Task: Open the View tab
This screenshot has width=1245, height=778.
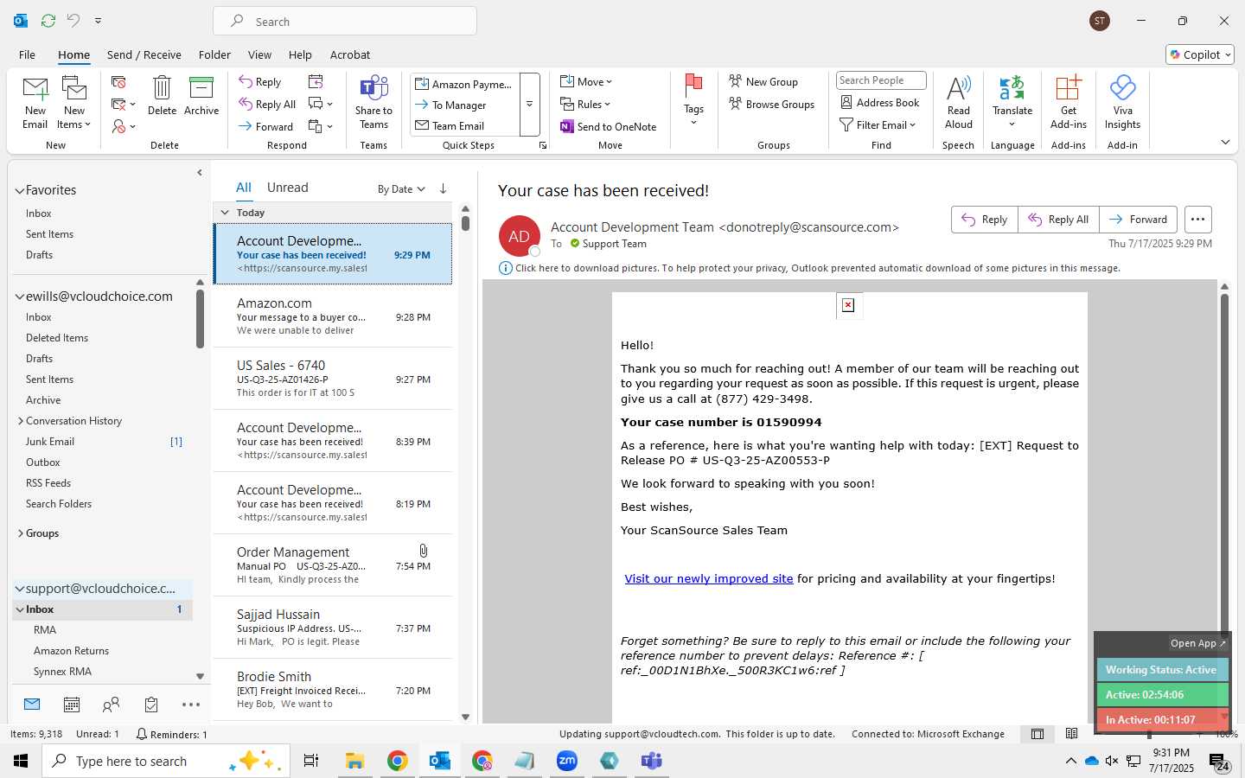Action: tap(259, 54)
